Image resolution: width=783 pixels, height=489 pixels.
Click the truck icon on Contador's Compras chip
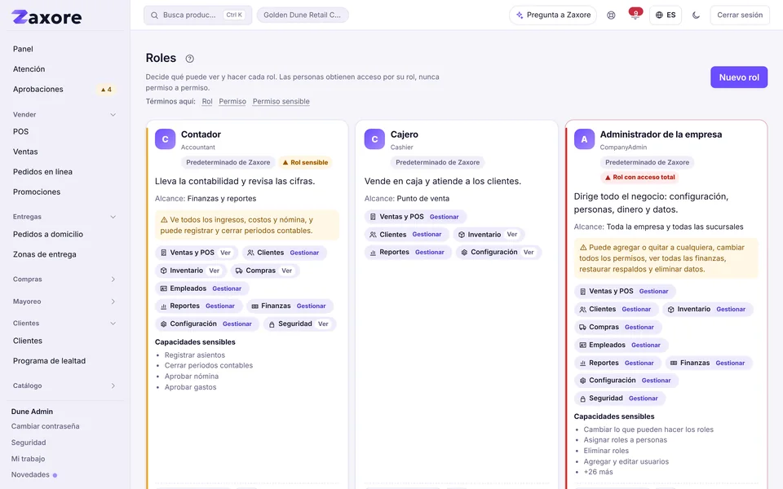239,271
